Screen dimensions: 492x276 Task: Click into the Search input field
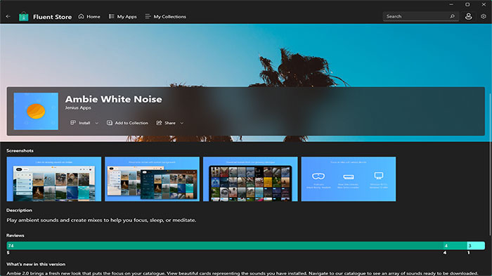[417, 16]
